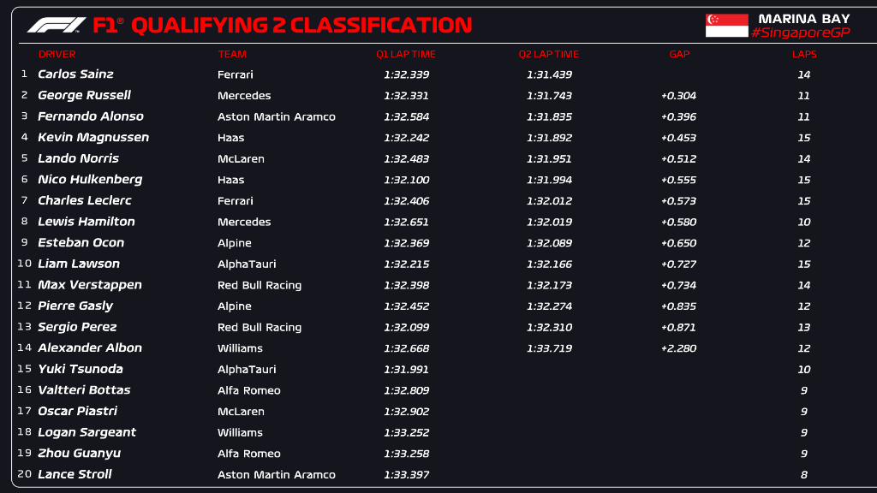Click the Qualifying 2 Classification heading
This screenshot has height=493, width=877.
[301, 25]
